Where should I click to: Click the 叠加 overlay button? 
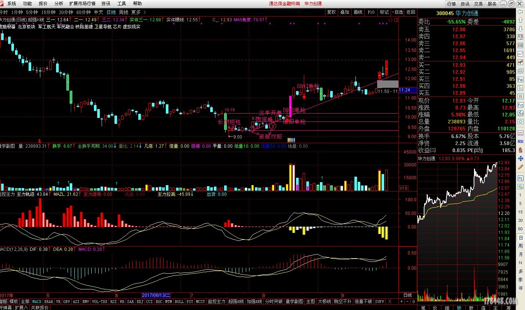[345, 12]
